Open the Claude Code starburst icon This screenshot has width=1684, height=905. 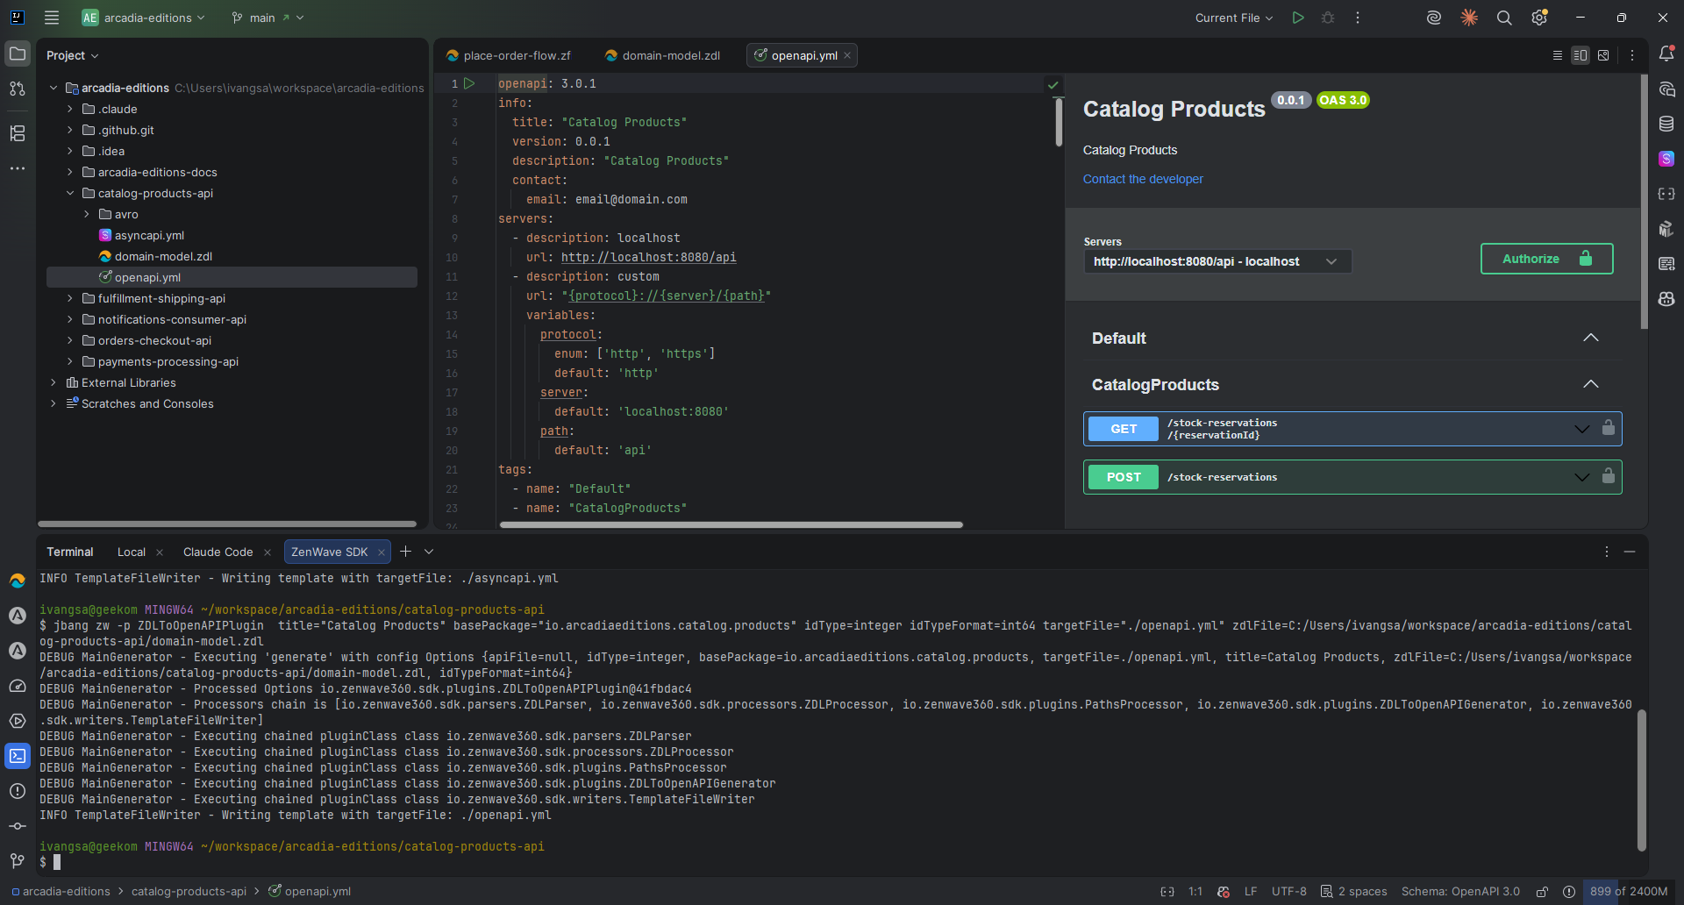click(1469, 18)
